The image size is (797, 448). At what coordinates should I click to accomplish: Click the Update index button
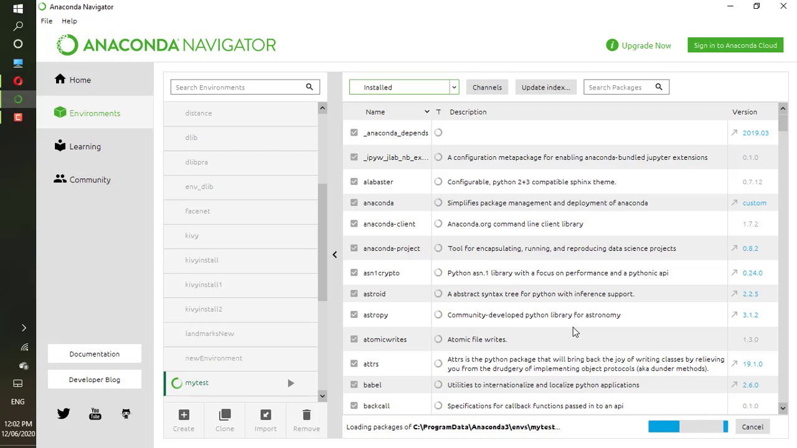pos(545,87)
